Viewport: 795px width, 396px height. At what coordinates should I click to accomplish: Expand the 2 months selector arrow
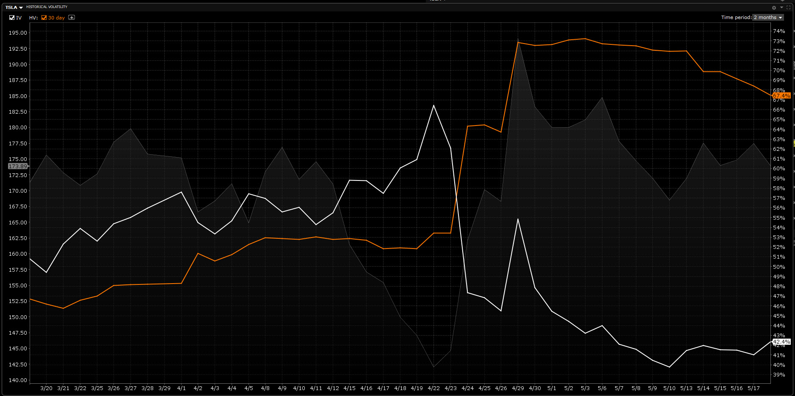pyautogui.click(x=780, y=17)
